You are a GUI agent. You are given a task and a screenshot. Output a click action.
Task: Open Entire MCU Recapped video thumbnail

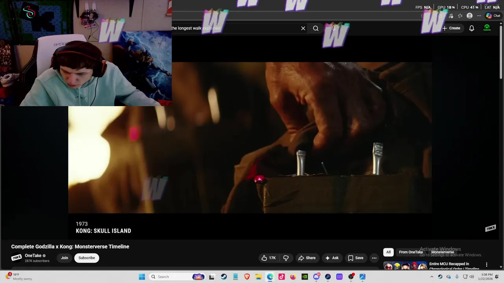(x=405, y=266)
